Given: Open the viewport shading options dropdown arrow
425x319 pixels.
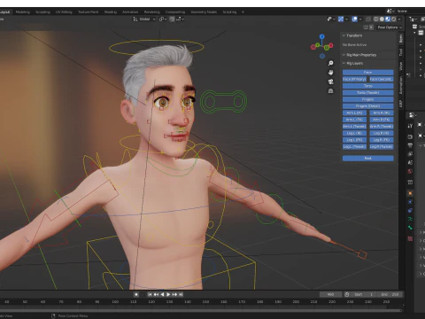Looking at the screenshot, I should 399,19.
